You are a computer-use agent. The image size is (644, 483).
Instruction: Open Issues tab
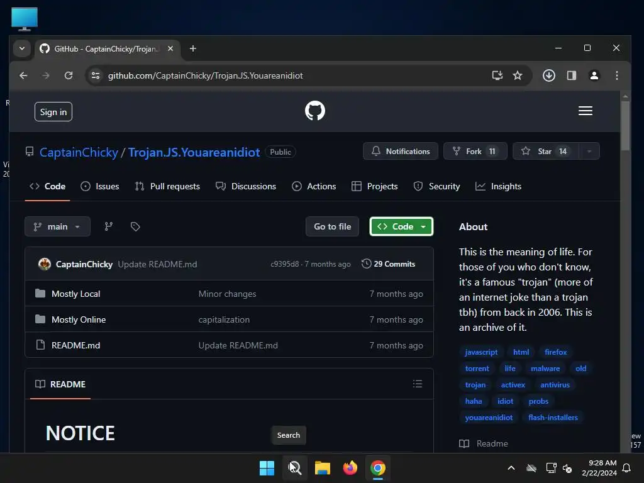pos(100,186)
